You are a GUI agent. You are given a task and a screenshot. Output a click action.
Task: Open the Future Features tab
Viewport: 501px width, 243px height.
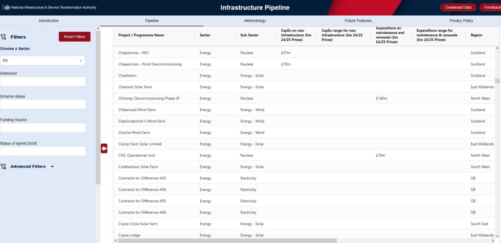(358, 21)
